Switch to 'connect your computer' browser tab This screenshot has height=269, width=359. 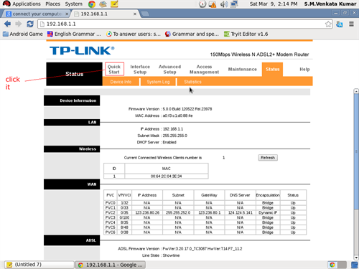pyautogui.click(x=36, y=14)
